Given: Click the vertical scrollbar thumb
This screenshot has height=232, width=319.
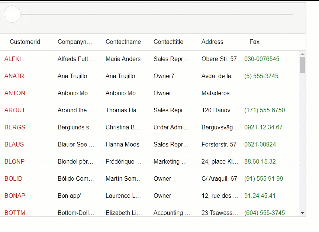Looking at the screenshot, I should 301,63.
